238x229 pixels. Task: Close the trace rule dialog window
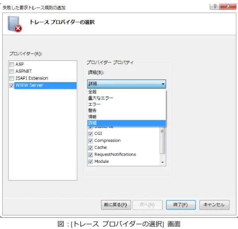click(228, 6)
